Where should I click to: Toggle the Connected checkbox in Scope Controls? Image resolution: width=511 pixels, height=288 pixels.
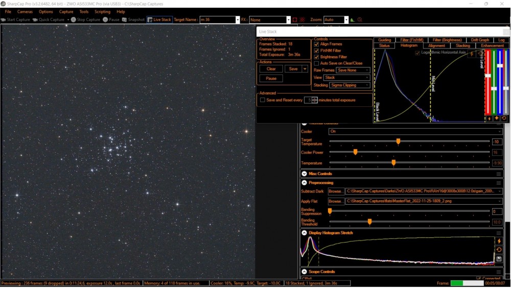478,278
